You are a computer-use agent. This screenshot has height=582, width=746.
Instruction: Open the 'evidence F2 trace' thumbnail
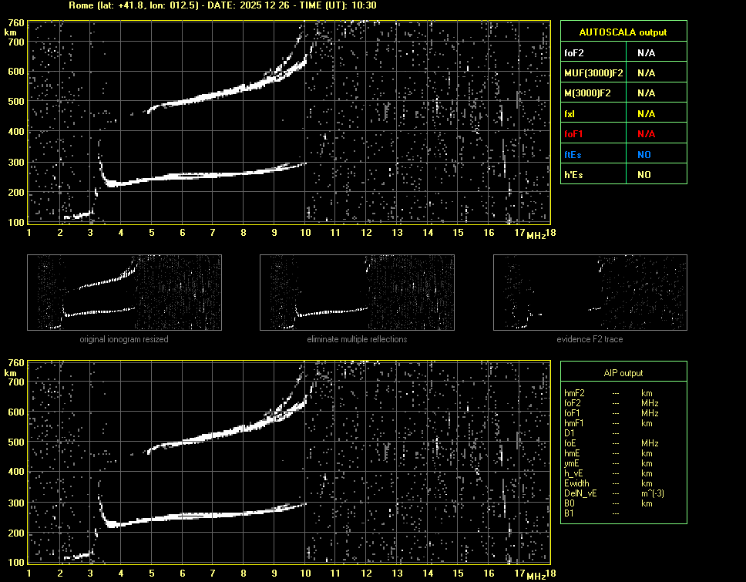coord(590,293)
